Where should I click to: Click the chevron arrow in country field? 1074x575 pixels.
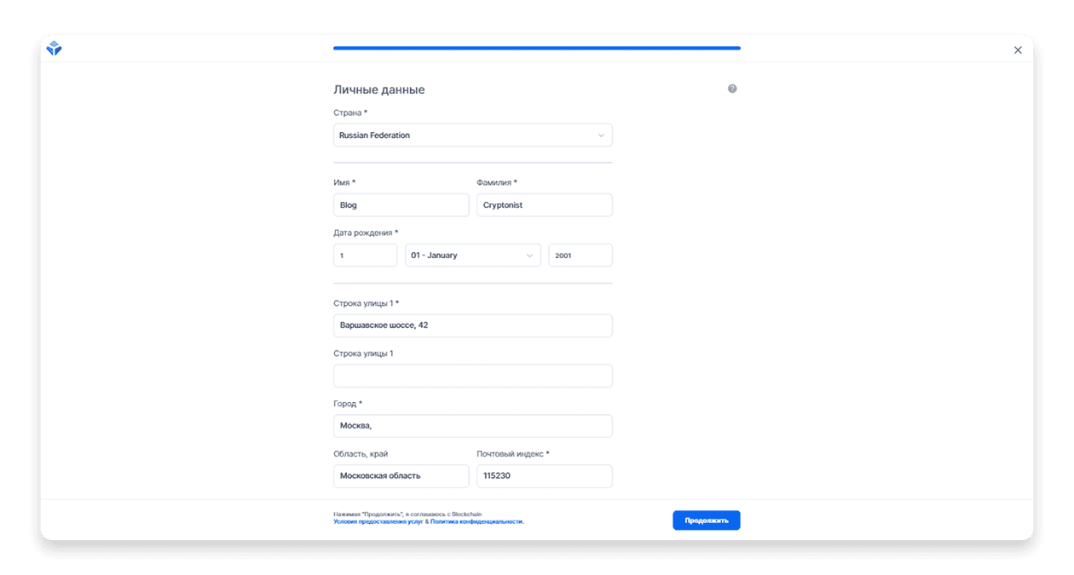pyautogui.click(x=601, y=135)
